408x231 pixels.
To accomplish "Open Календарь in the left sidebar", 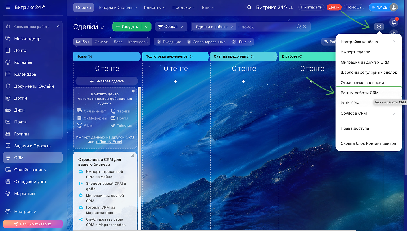I will [x=25, y=74].
